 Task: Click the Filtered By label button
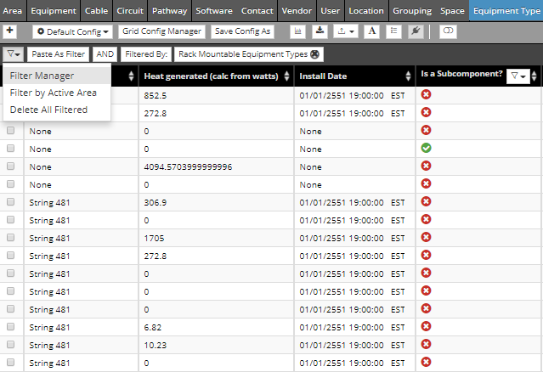pos(146,54)
